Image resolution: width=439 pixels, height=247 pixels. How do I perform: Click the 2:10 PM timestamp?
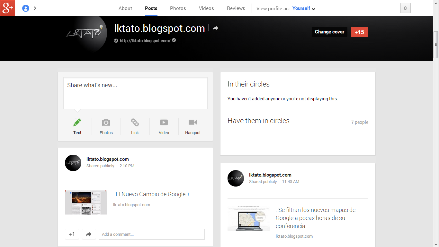[x=127, y=166]
